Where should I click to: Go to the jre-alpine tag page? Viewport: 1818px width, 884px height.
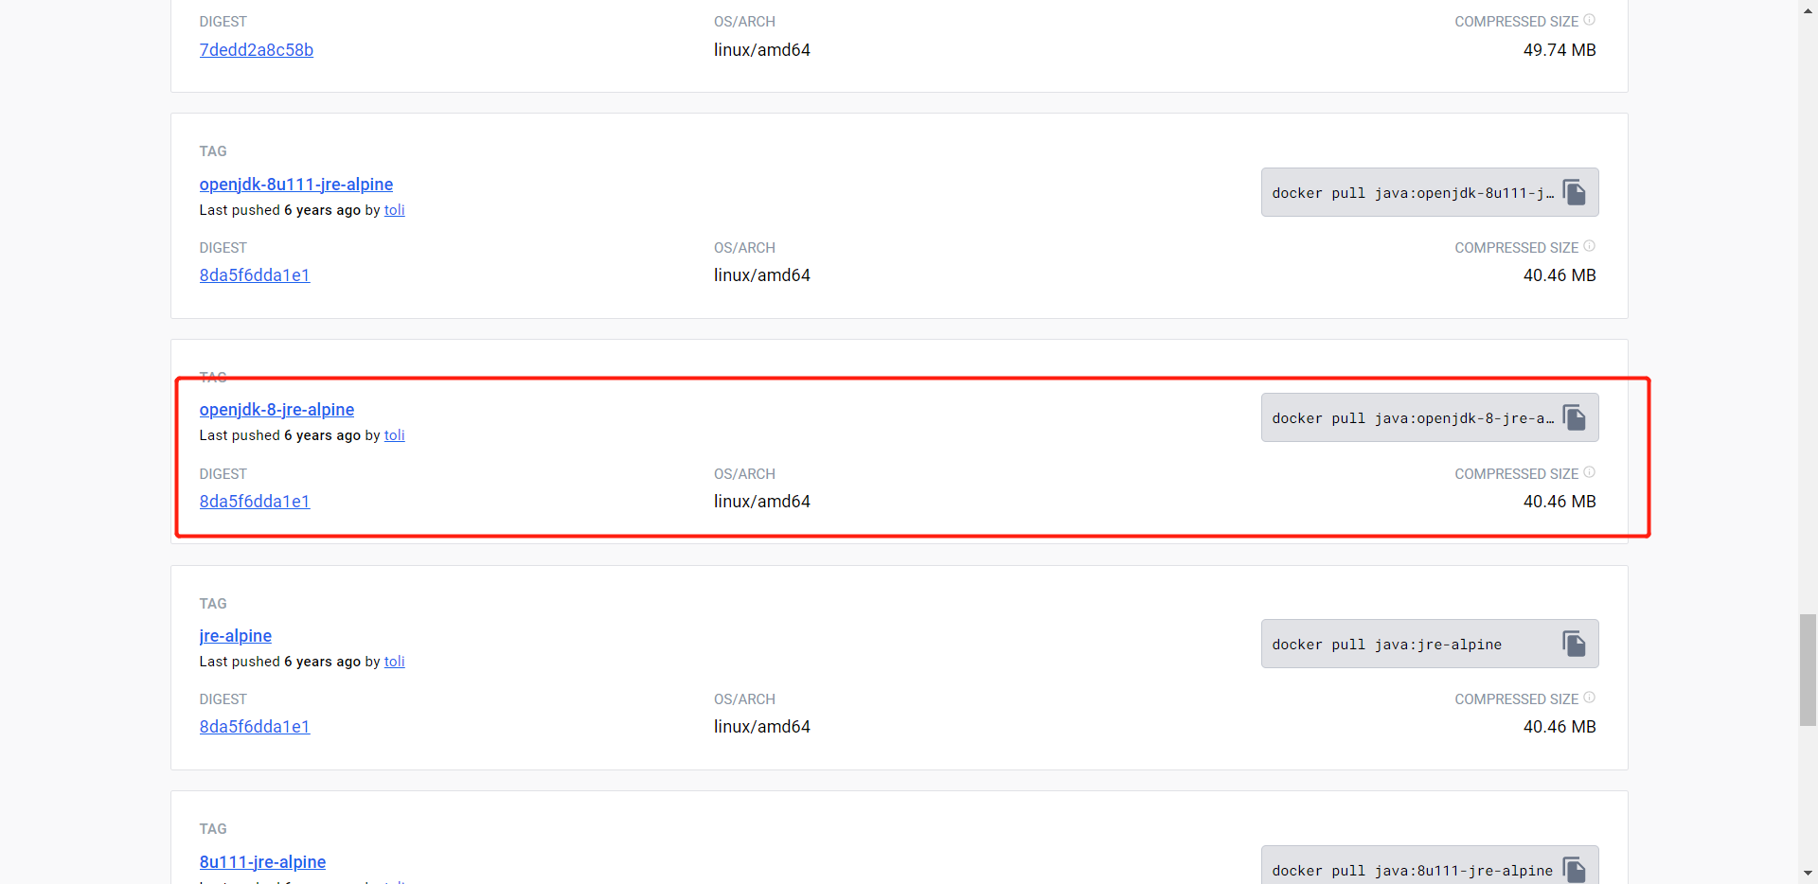235,636
